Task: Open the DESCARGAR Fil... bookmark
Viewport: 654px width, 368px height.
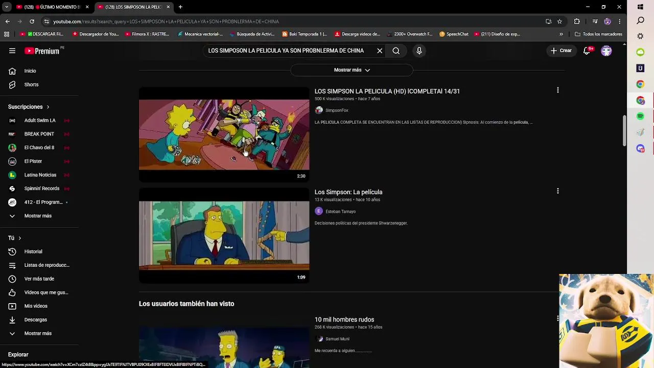Action: [x=42, y=34]
